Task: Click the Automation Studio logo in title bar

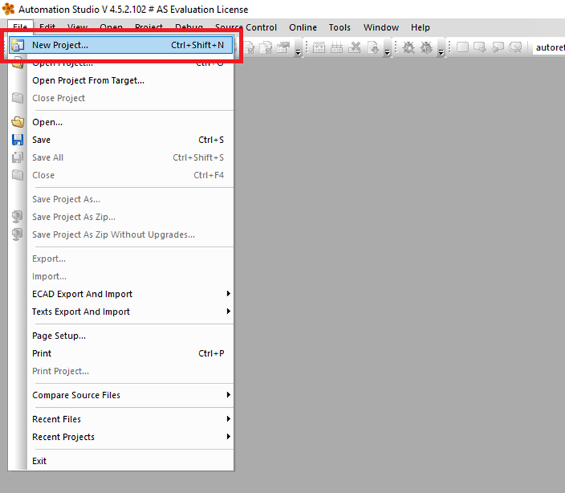Action: point(8,10)
